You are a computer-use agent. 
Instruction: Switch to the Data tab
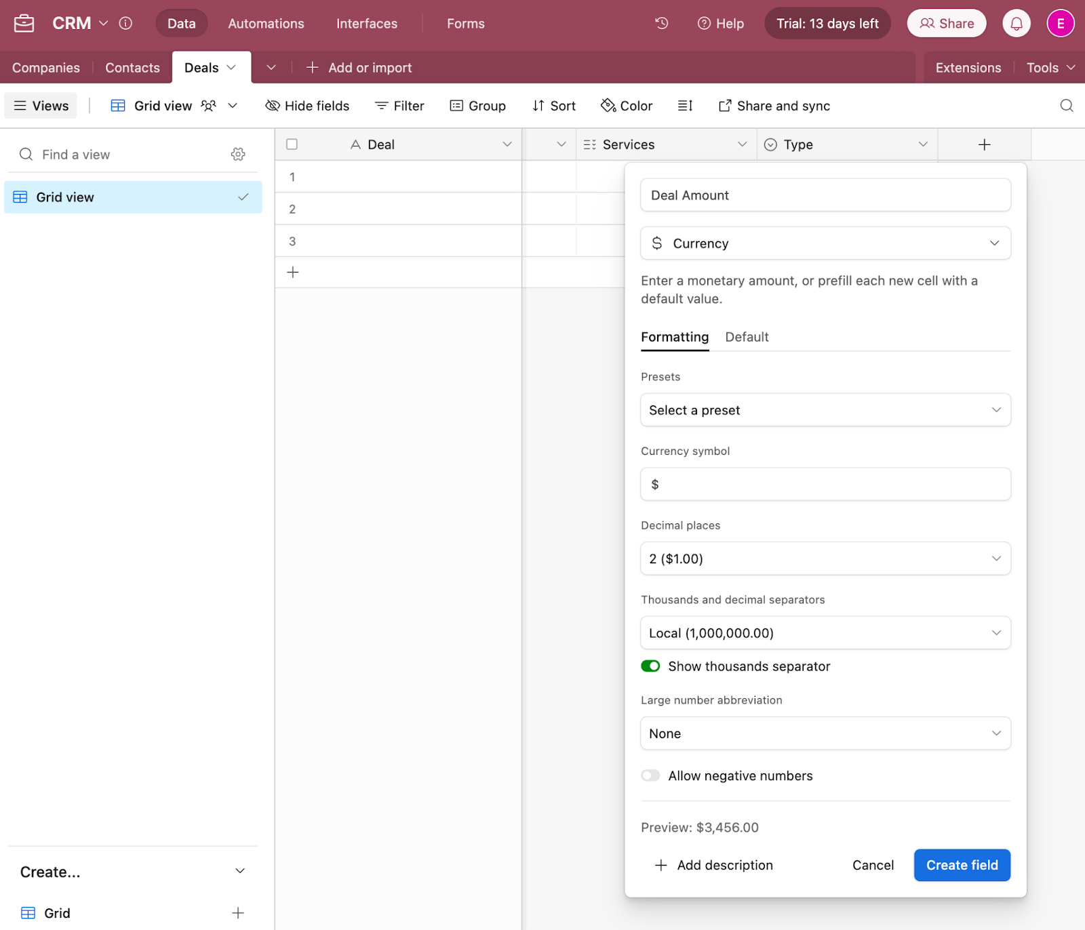click(182, 24)
